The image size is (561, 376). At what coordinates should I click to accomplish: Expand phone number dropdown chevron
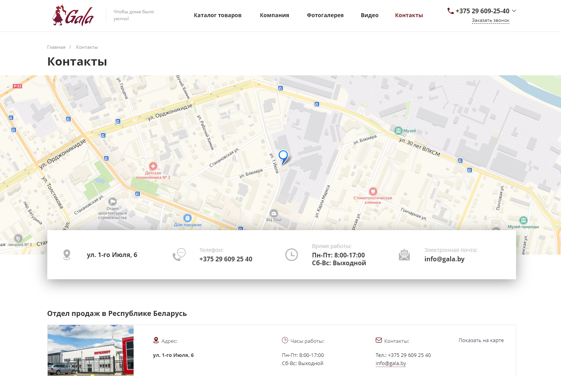pyautogui.click(x=514, y=11)
